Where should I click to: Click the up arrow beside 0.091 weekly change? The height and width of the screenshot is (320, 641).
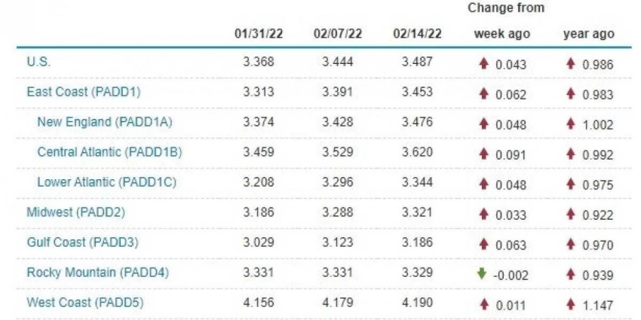(x=483, y=154)
